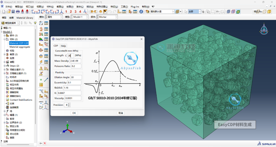The image size is (276, 147).
Task: Click the 取消 cancel button
Action: (x=121, y=113)
